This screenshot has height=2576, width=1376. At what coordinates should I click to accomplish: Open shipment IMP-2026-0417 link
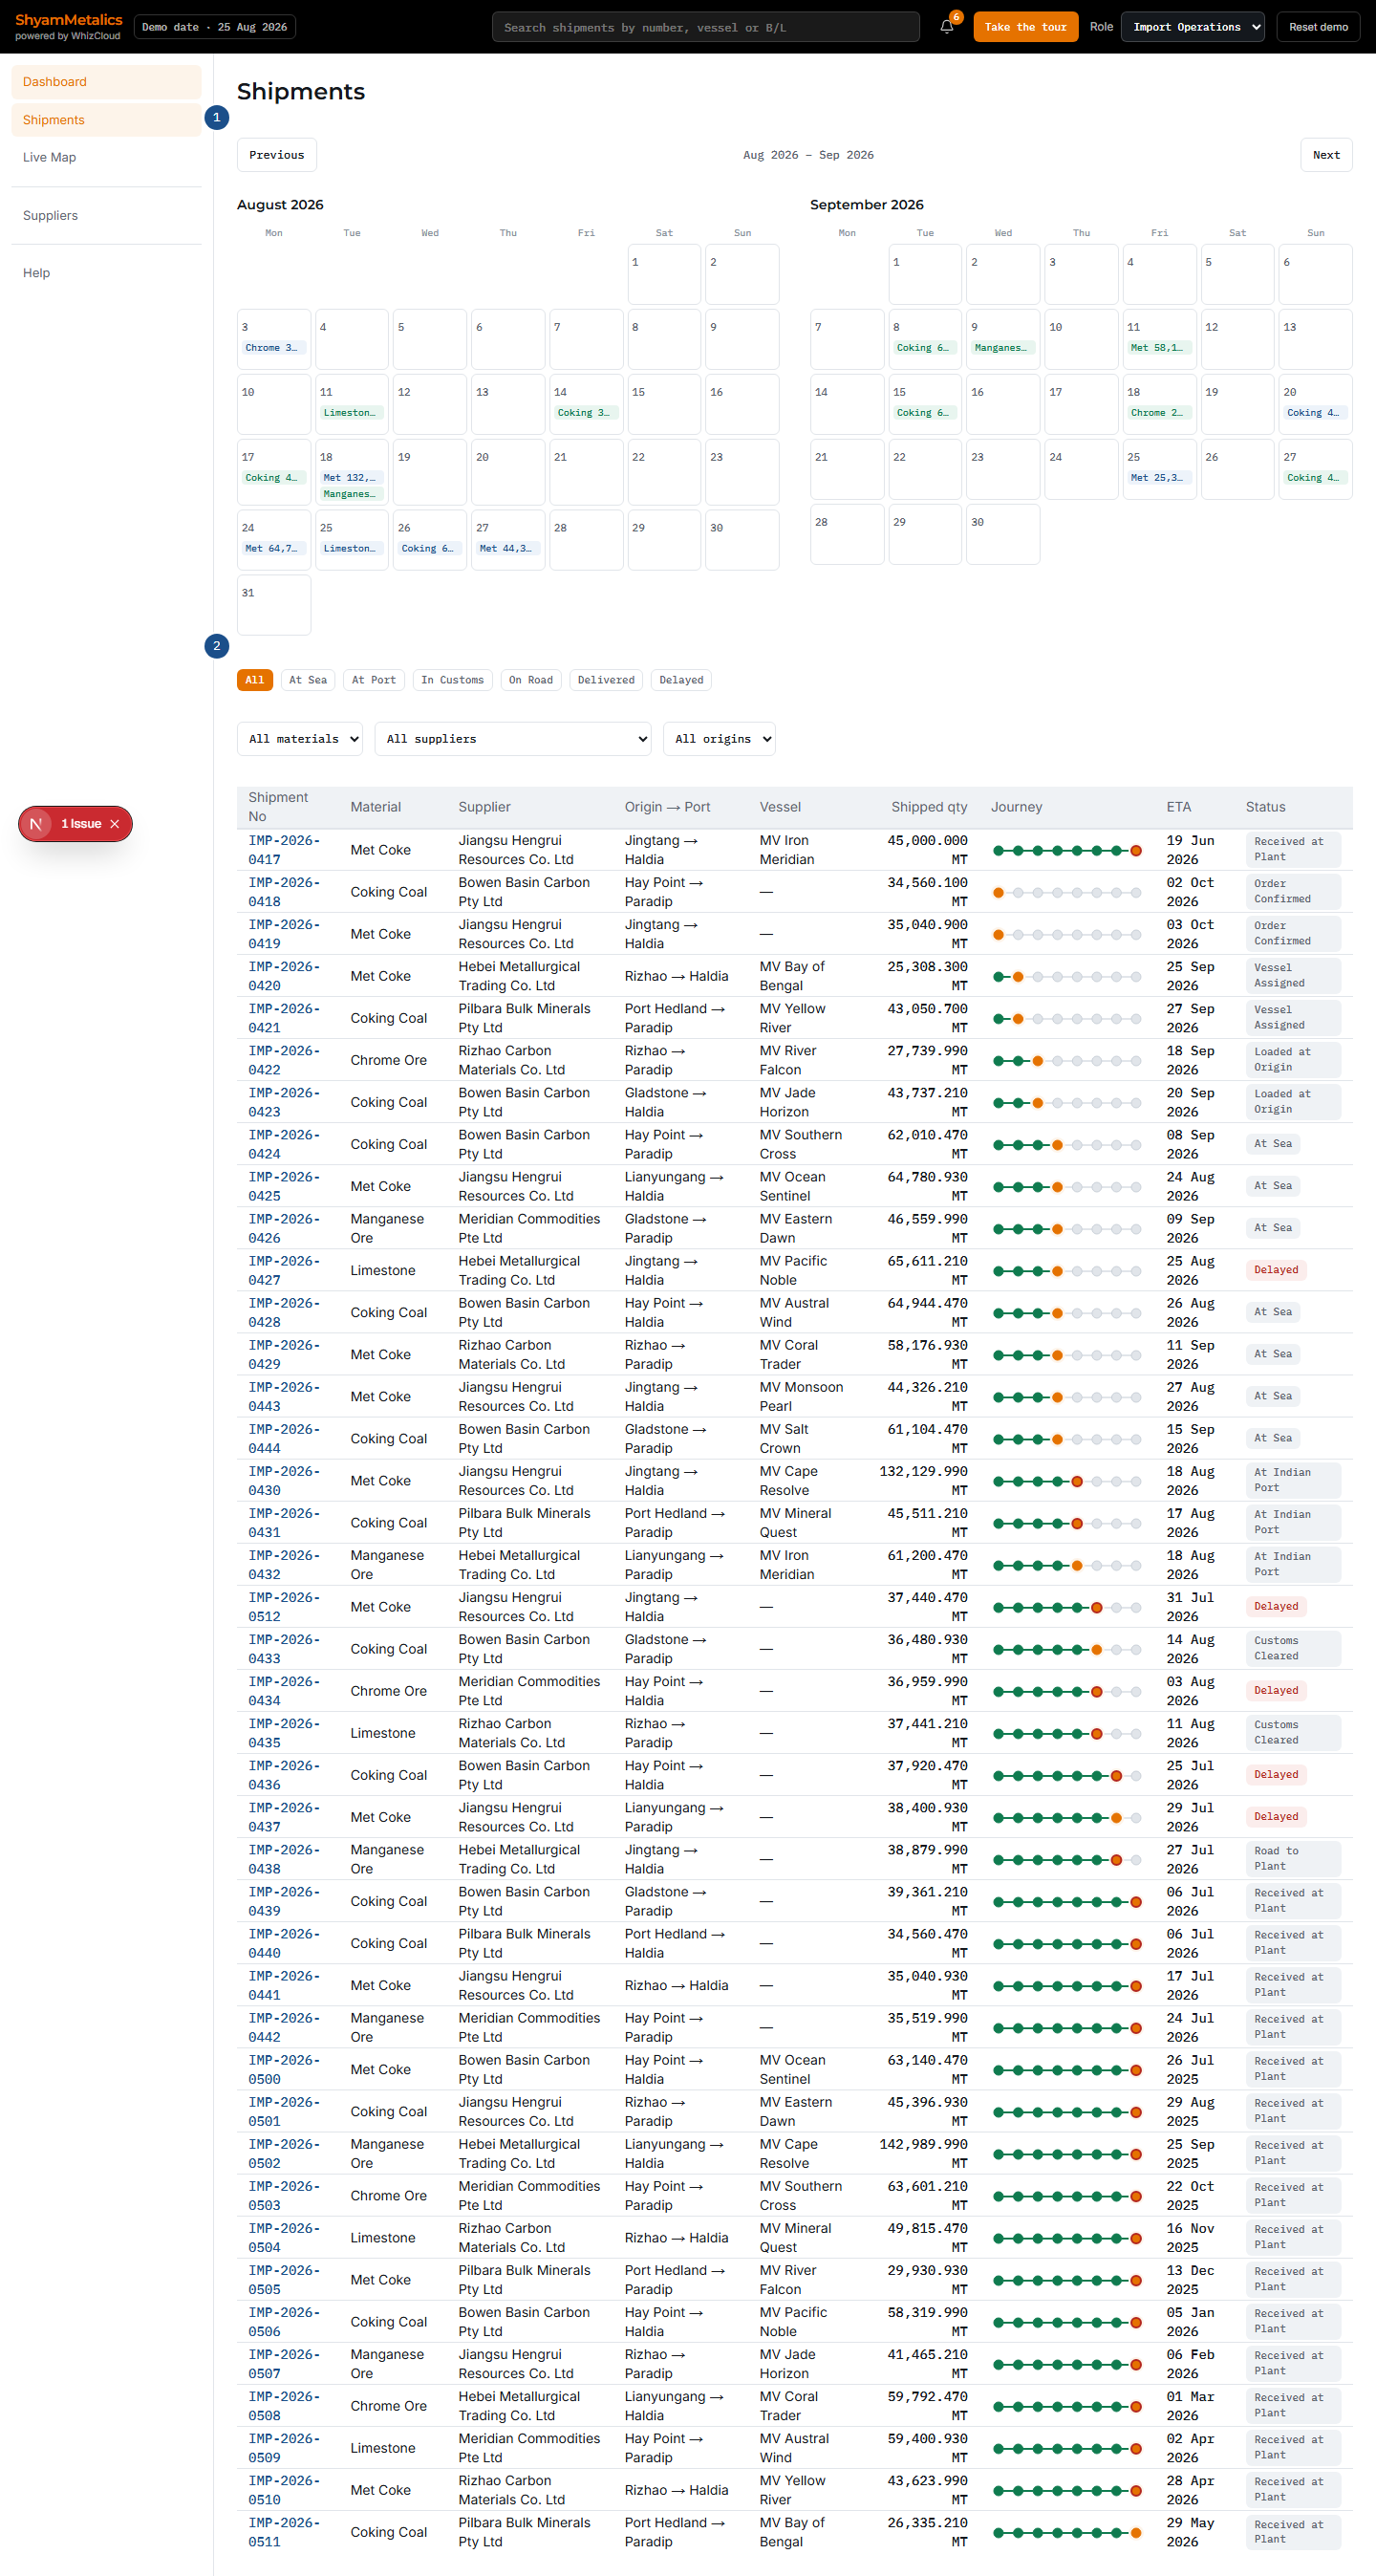285,850
